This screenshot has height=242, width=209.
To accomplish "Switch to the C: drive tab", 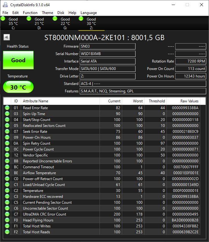I will coord(13,23).
